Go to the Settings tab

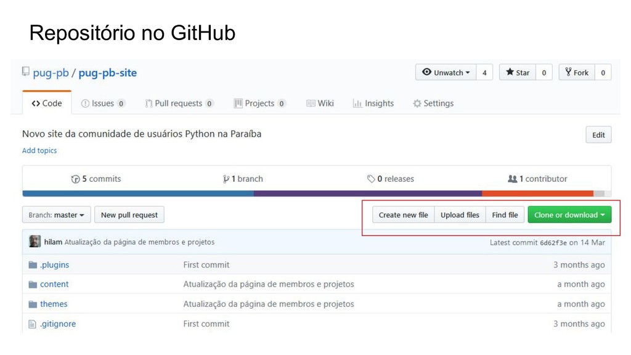[x=433, y=104]
